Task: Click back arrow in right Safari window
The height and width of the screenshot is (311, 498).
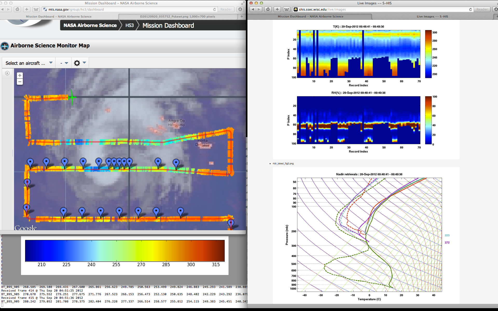Action: (x=253, y=9)
